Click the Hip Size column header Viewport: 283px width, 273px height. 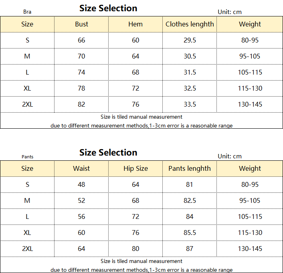pyautogui.click(x=135, y=168)
